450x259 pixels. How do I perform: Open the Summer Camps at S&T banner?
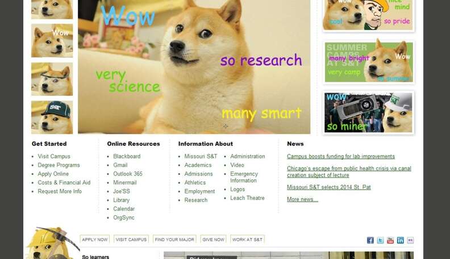369,62
